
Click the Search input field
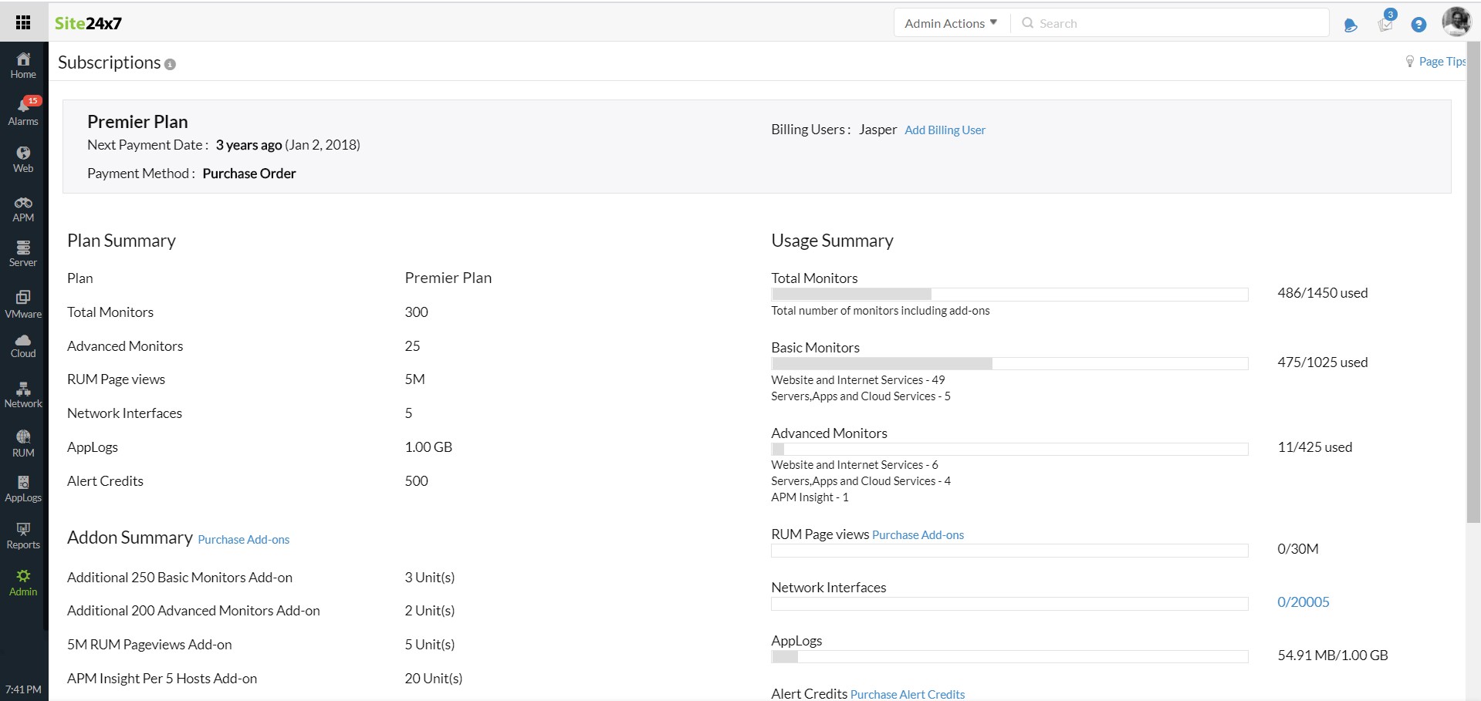pyautogui.click(x=1173, y=23)
